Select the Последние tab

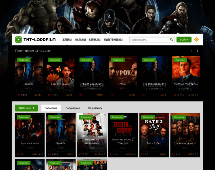[51, 108]
